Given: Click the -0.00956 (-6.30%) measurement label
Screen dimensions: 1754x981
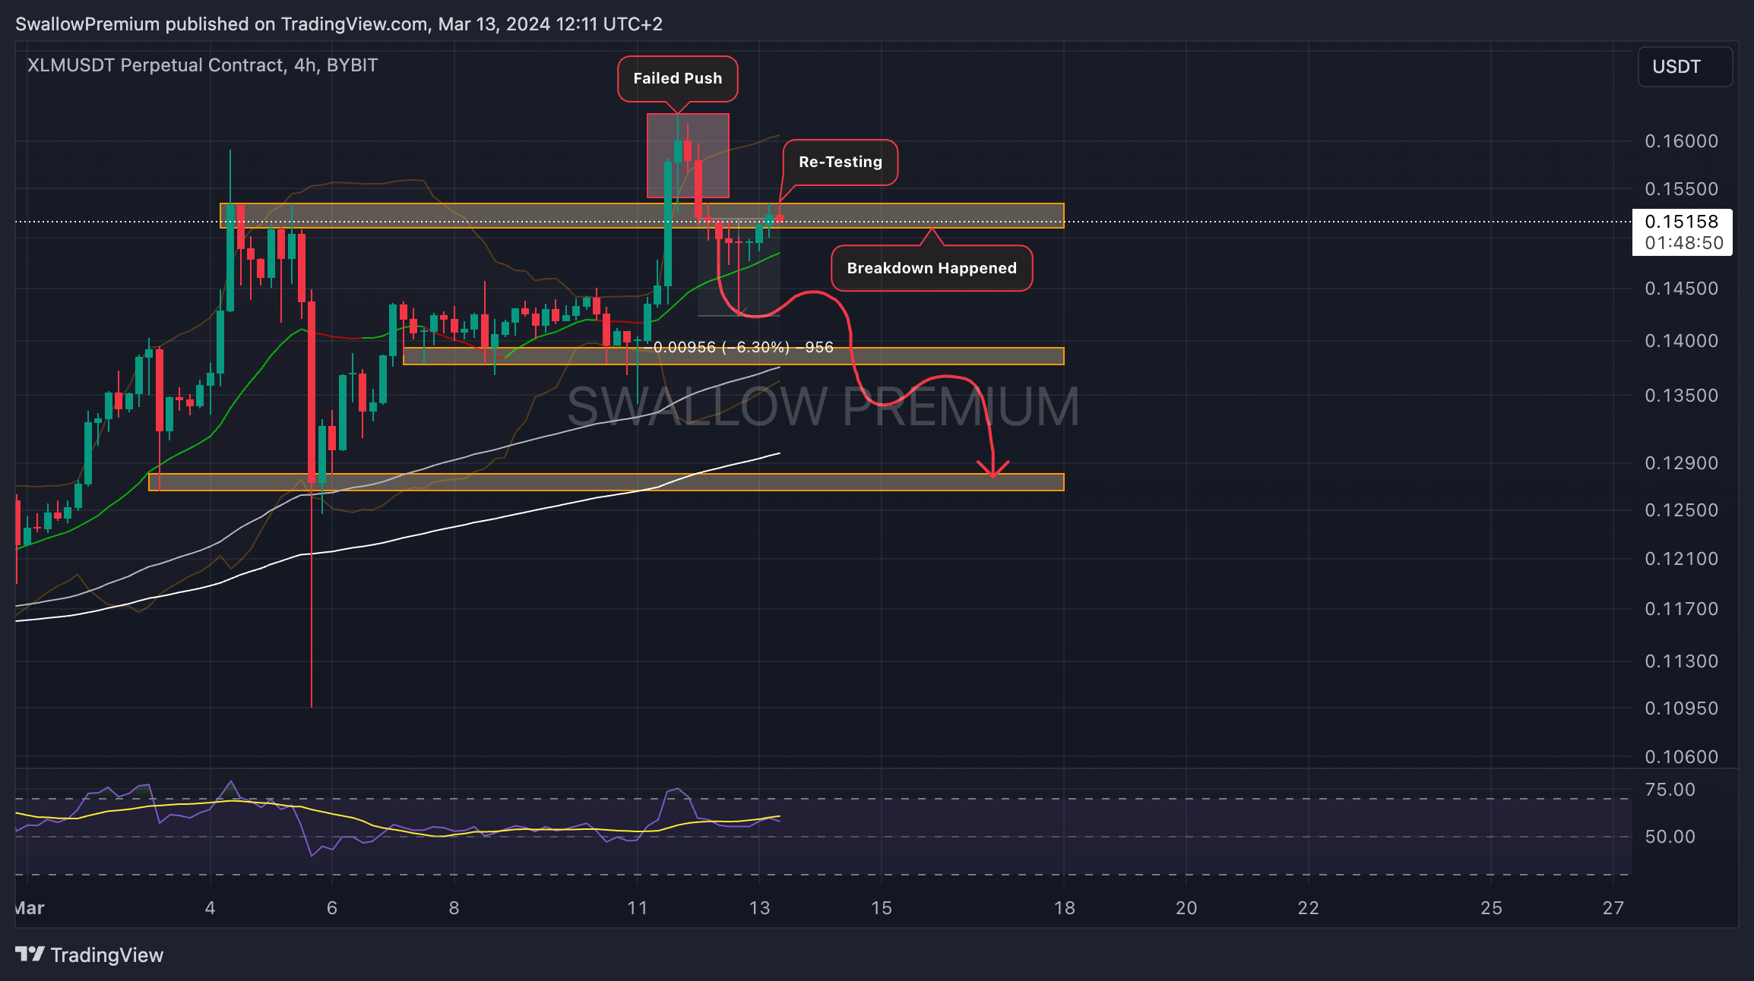Looking at the screenshot, I should point(739,347).
